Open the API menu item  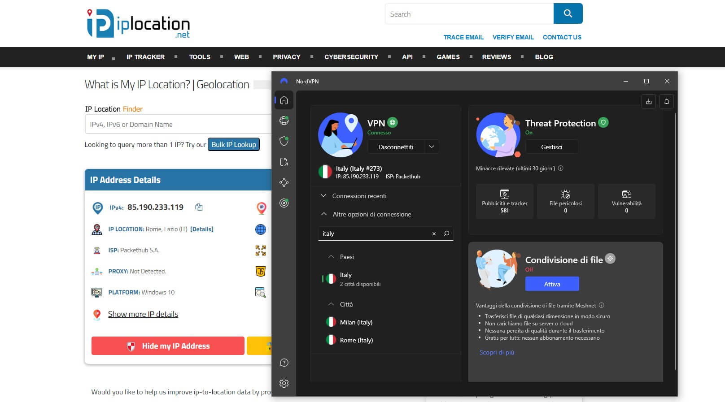pyautogui.click(x=407, y=57)
